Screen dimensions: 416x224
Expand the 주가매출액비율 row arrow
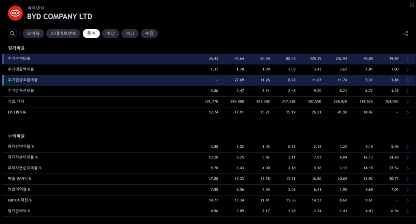408,69
